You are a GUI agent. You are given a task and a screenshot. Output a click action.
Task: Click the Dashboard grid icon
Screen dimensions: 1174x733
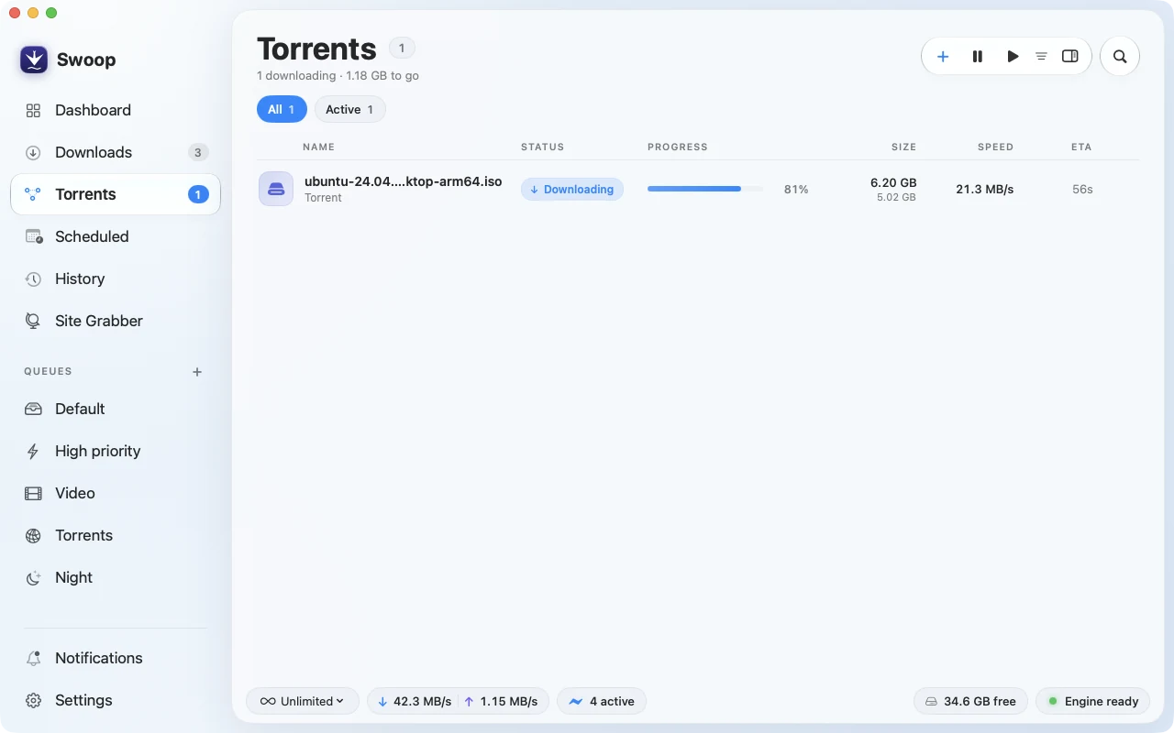coord(33,110)
